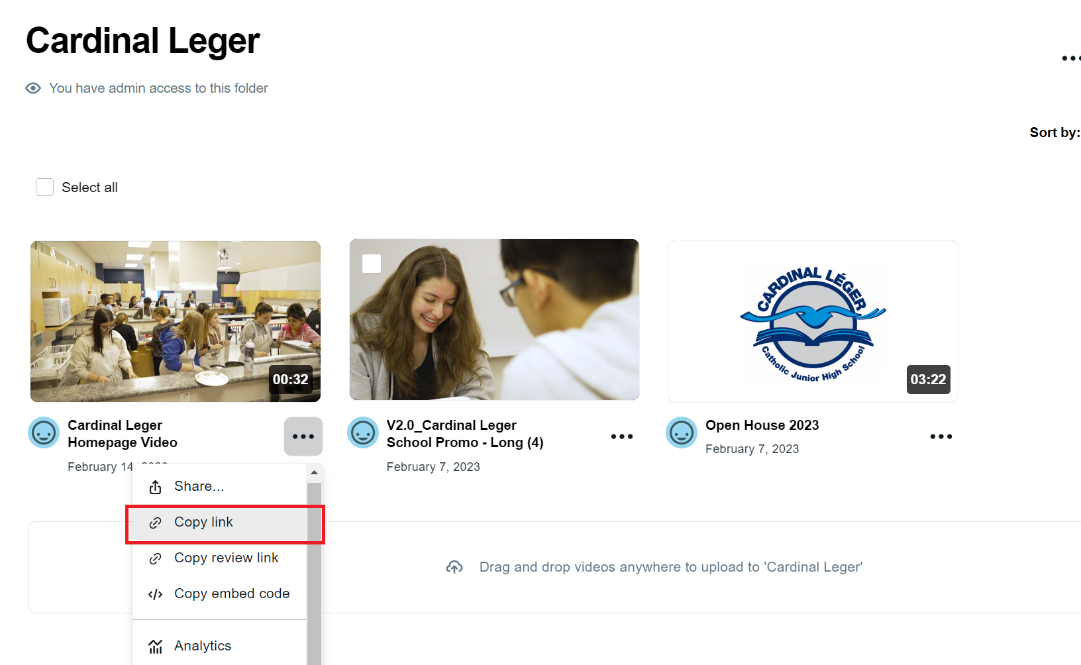Open more options for V2.0 School Promo video
1081x665 pixels.
click(x=622, y=436)
